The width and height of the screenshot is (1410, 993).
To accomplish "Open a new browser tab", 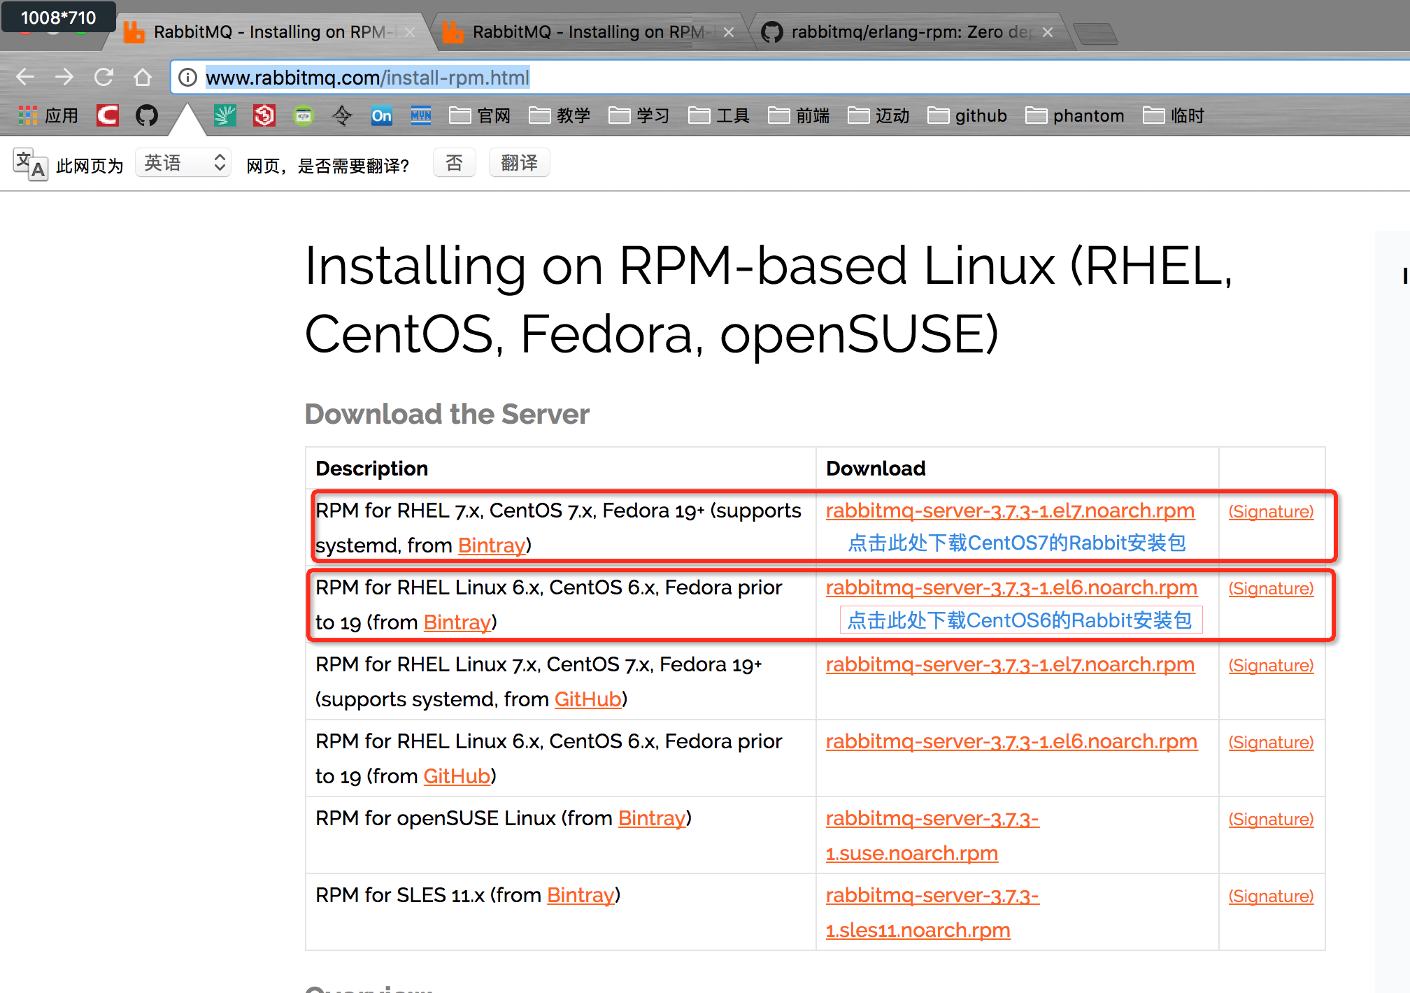I will tap(1095, 34).
